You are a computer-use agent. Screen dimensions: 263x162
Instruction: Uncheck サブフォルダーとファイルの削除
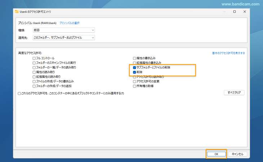tap(134, 67)
